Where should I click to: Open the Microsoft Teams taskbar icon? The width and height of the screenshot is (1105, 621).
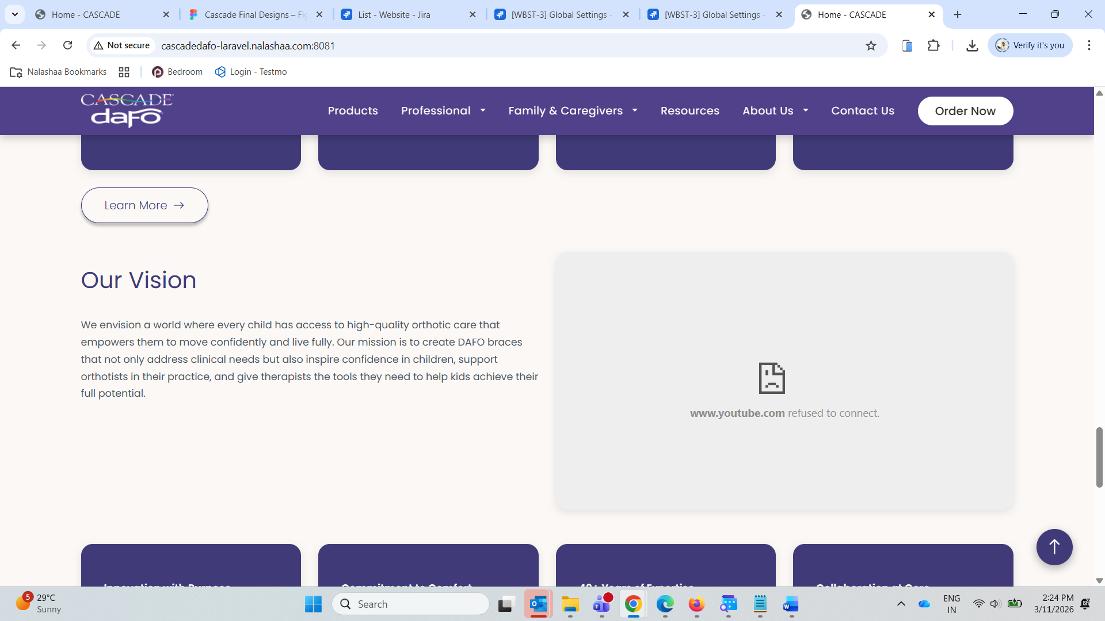click(601, 604)
